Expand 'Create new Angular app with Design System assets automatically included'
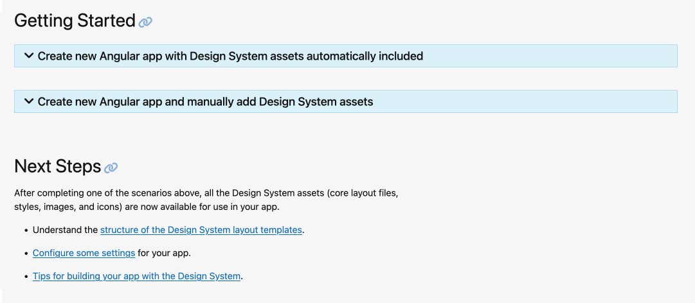Viewport: 695px width, 303px height. [x=230, y=56]
